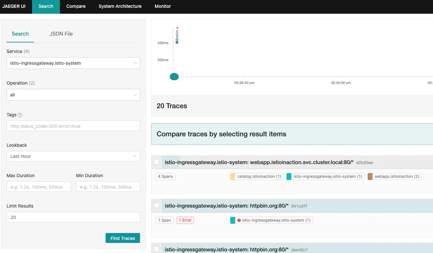Check the checkbox for trace cbe42c7

click(157, 249)
